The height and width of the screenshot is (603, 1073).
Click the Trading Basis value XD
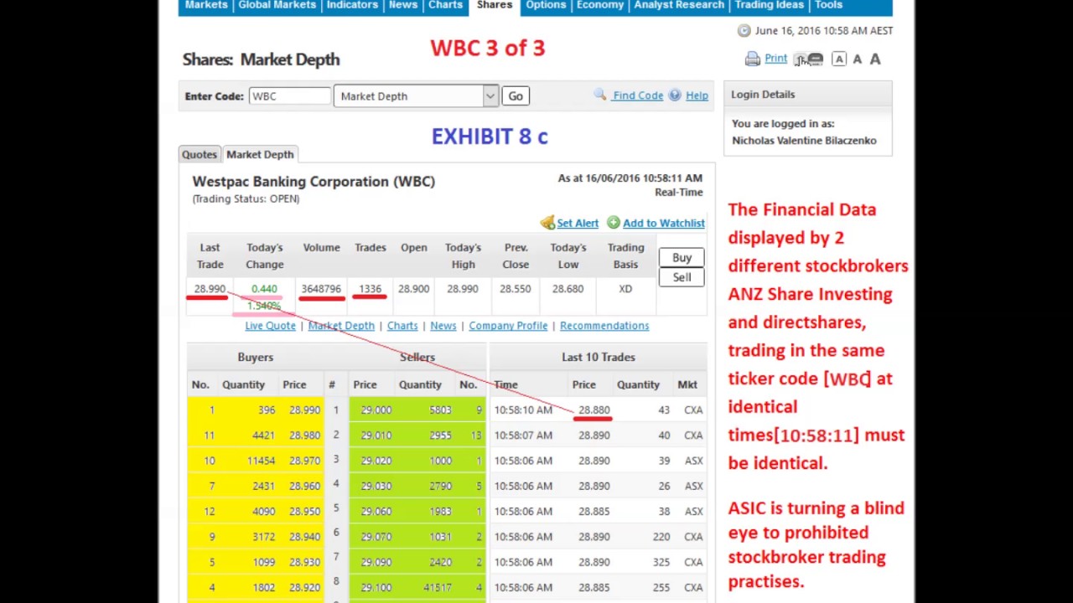point(625,289)
